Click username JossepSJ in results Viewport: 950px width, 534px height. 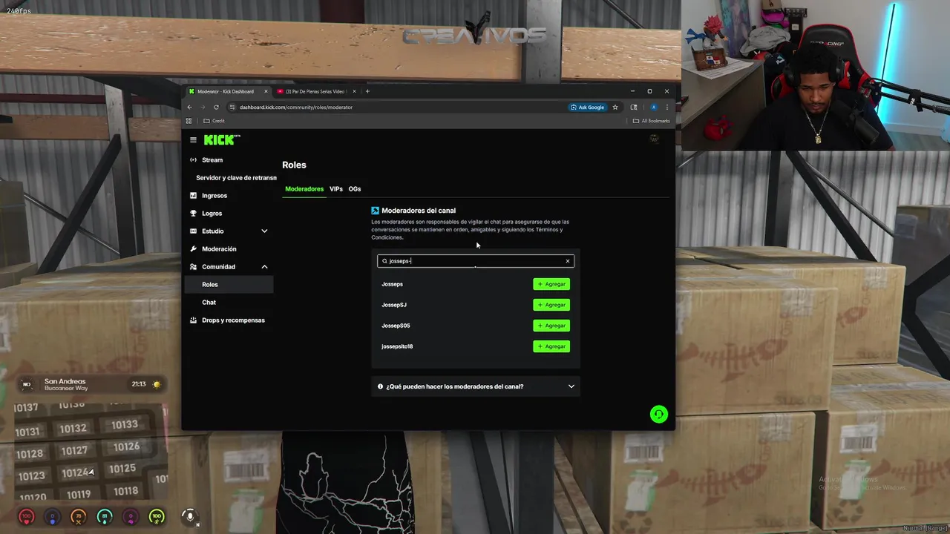click(x=394, y=305)
